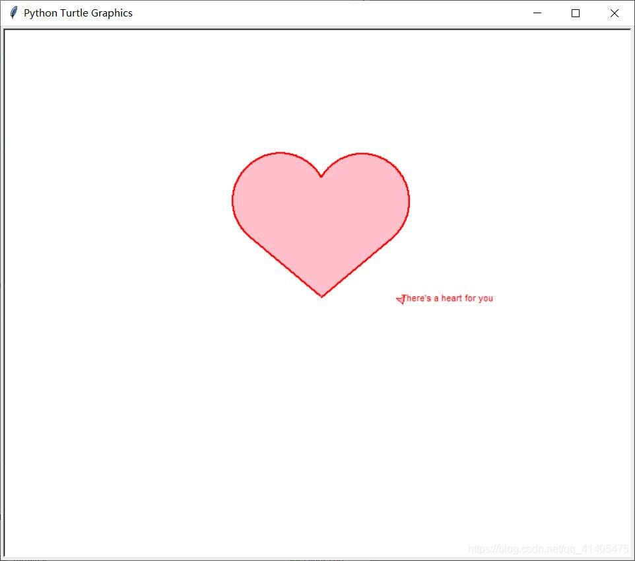Click the word "for" in the red message

pos(470,298)
